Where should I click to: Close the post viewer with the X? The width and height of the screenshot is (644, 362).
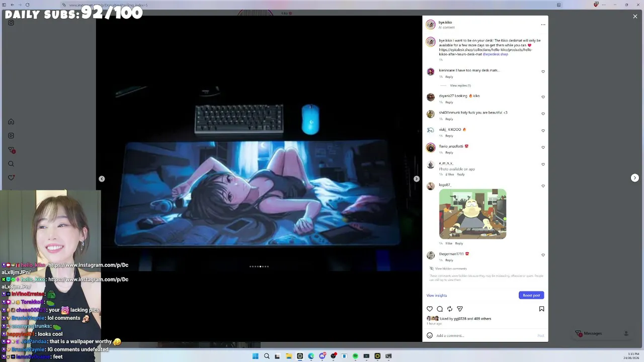point(635,17)
